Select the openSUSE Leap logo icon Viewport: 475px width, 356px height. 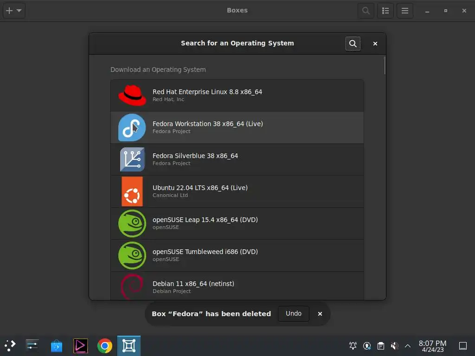click(132, 223)
